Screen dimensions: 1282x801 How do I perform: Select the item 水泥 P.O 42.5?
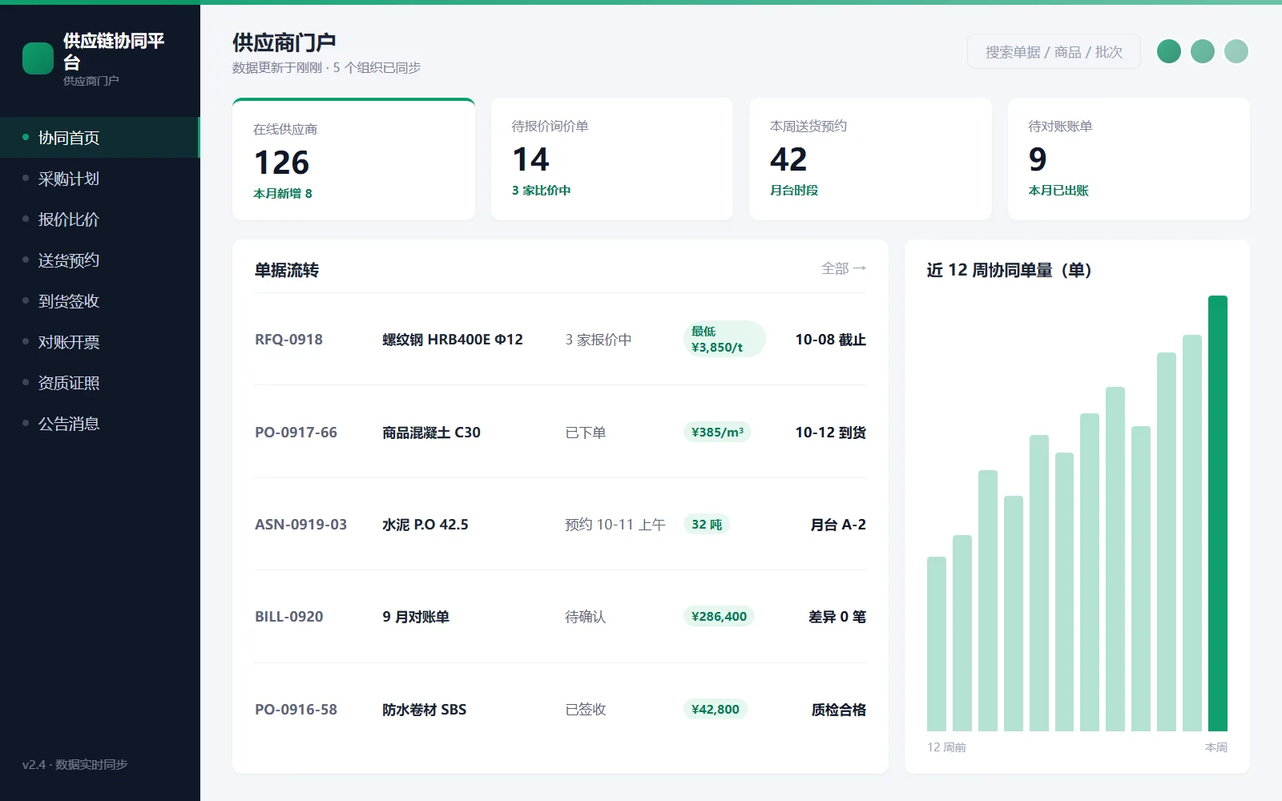(x=425, y=525)
